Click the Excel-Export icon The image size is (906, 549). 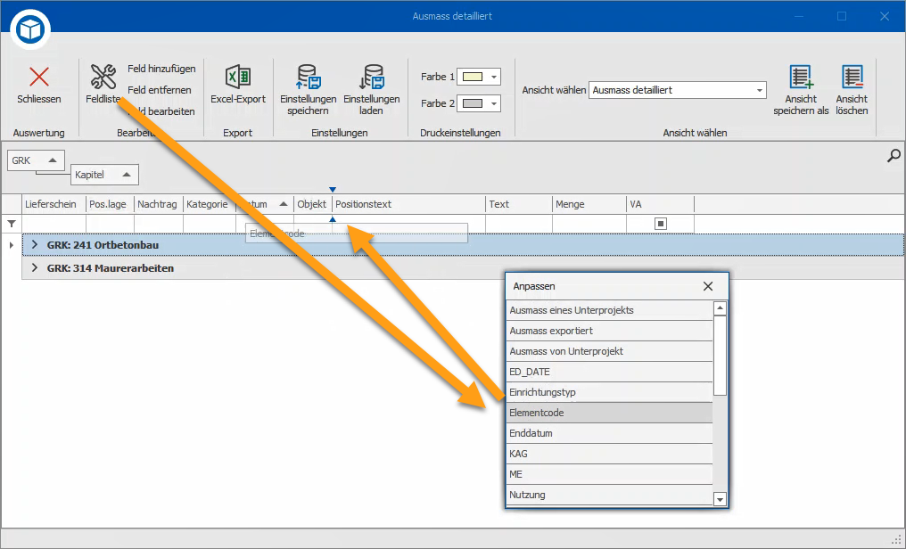pyautogui.click(x=237, y=77)
